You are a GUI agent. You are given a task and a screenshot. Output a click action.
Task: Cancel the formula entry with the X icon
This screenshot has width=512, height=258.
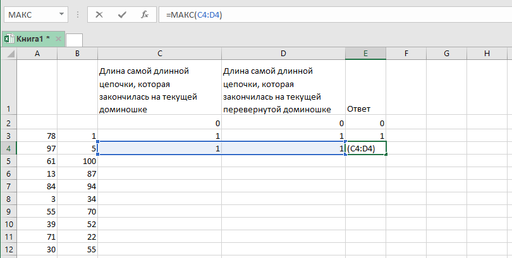click(x=99, y=15)
